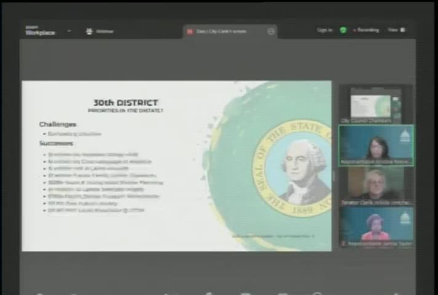
Task: Click the Sign in link
Action: [325, 30]
